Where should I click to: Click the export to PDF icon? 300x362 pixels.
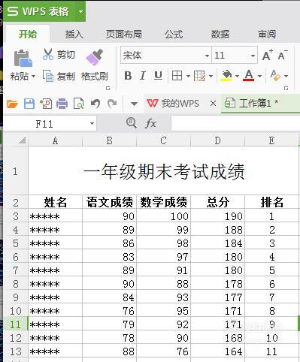click(46, 104)
